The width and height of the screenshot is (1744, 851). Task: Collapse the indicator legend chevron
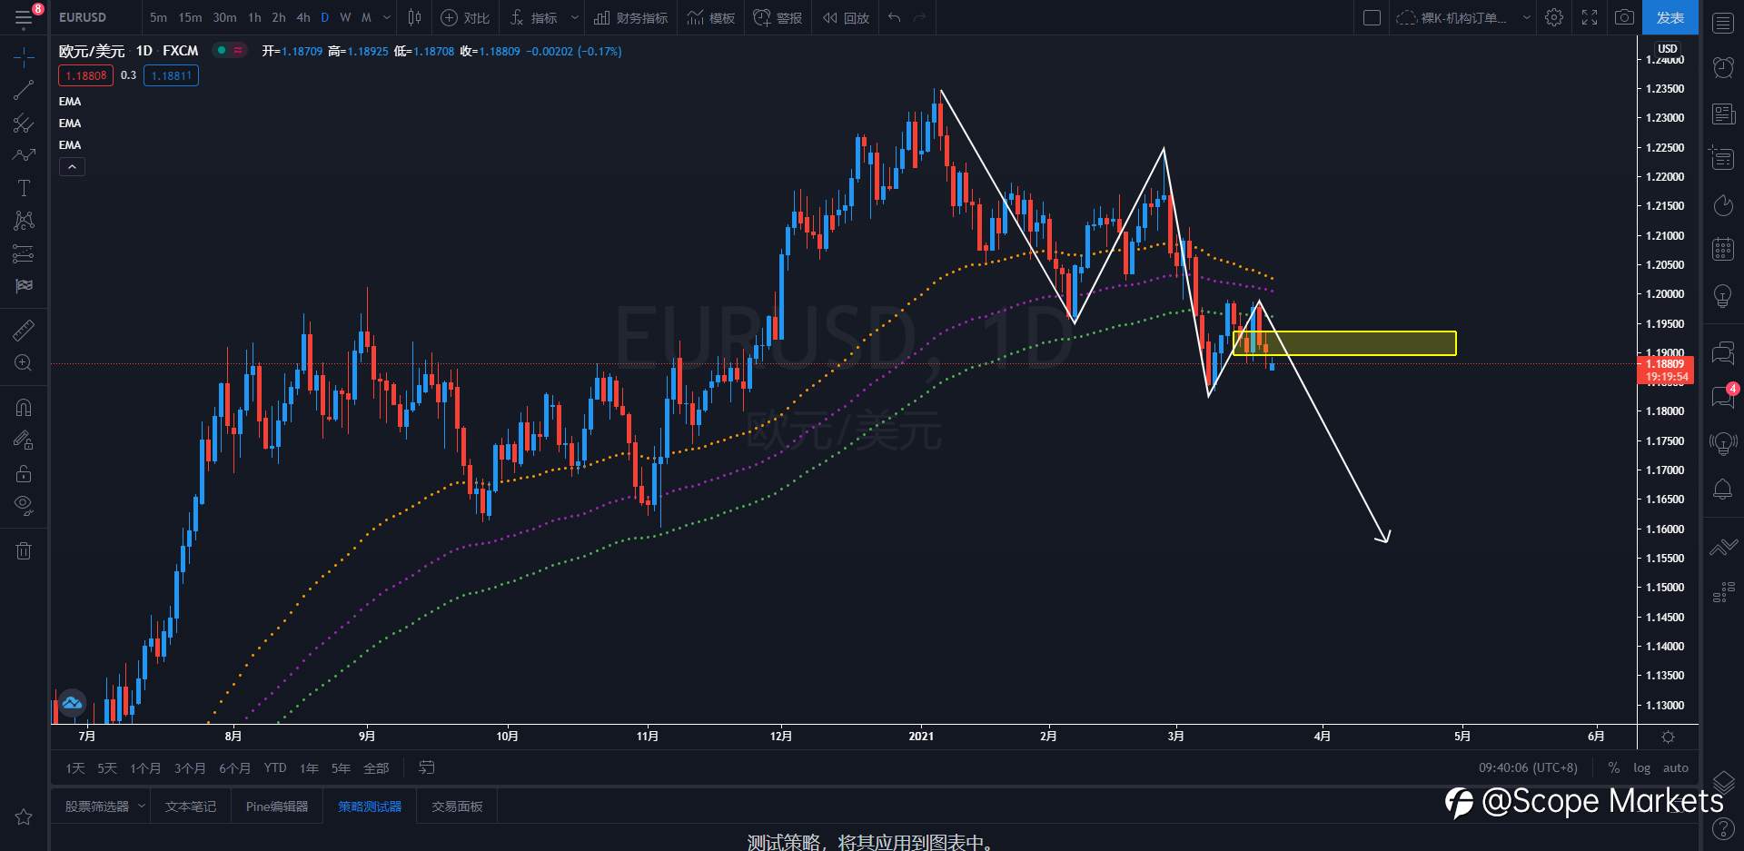[72, 167]
